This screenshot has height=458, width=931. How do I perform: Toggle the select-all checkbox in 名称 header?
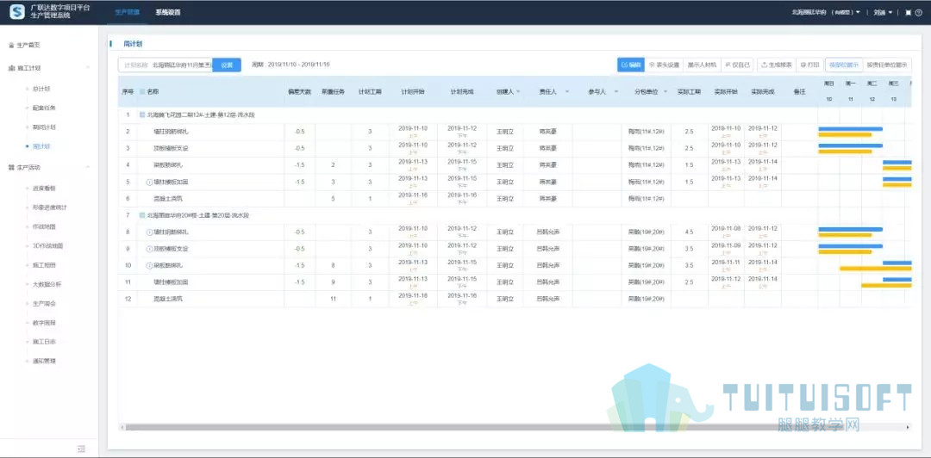[142, 92]
